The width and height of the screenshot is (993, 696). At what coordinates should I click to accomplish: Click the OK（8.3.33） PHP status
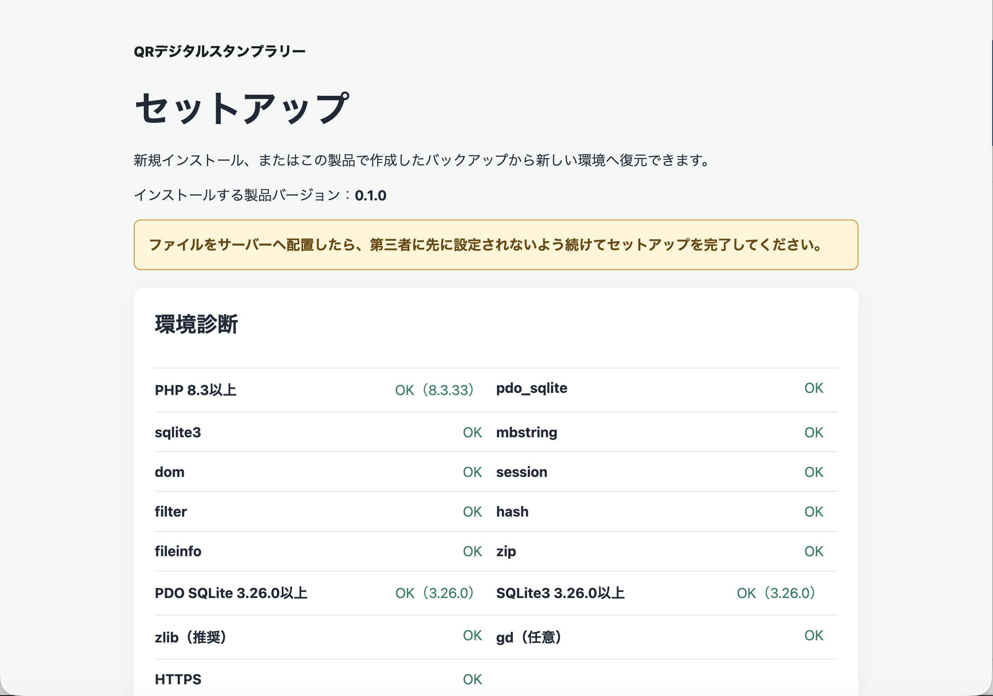click(x=434, y=390)
